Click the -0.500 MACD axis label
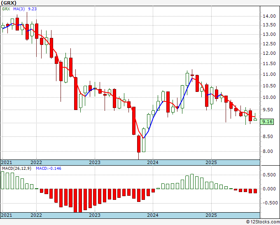The width and height of the screenshot is (280, 225). point(269,203)
